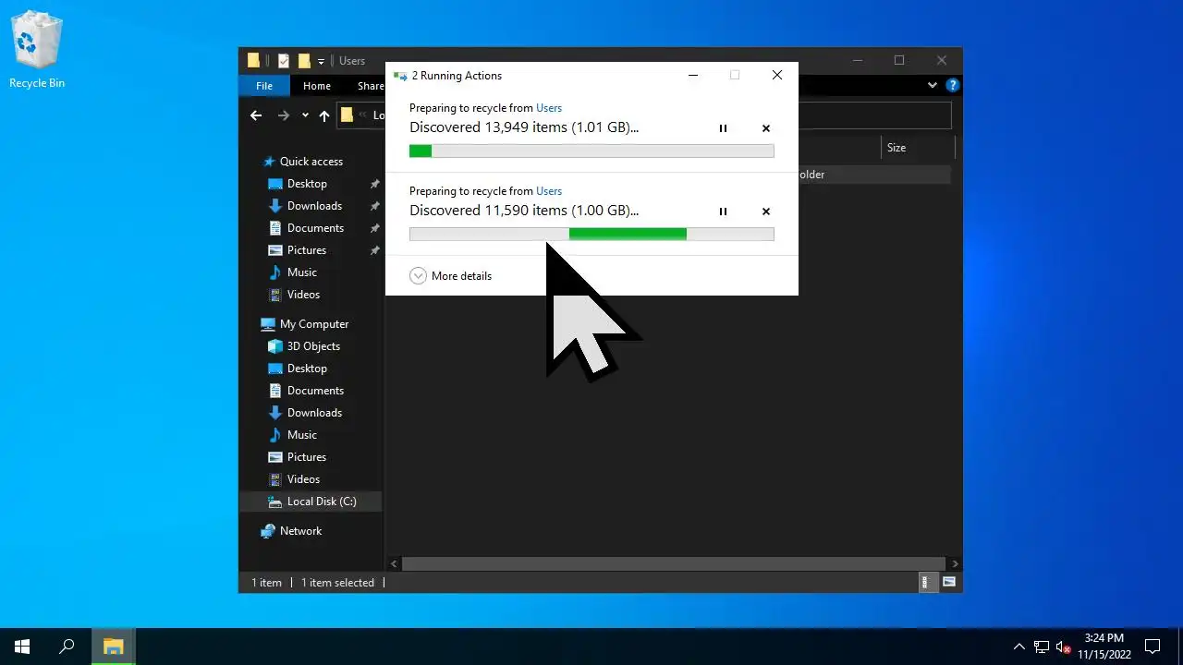1183x665 pixels.
Task: Open Desktop under Quick access
Action: (x=307, y=184)
